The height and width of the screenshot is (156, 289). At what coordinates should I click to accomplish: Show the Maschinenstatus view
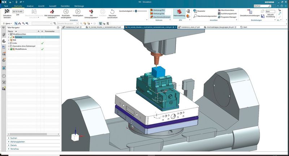[x=226, y=10]
